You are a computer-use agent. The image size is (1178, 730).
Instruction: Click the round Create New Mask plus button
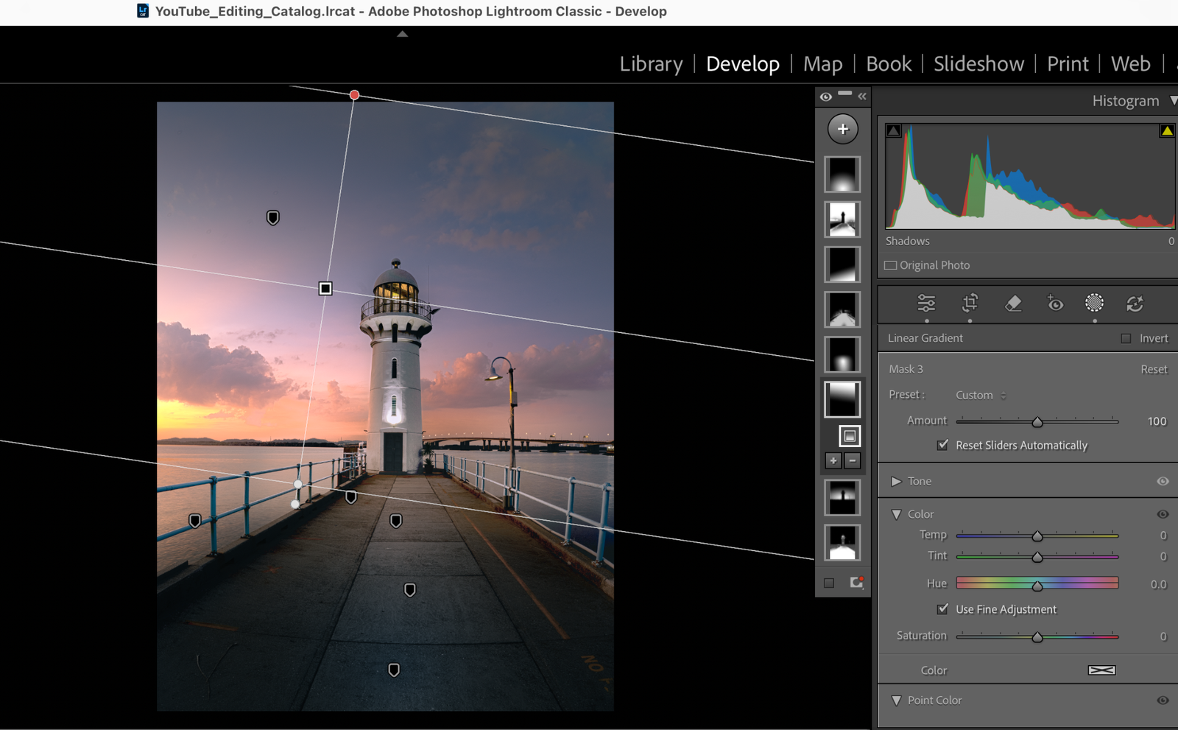(x=842, y=129)
